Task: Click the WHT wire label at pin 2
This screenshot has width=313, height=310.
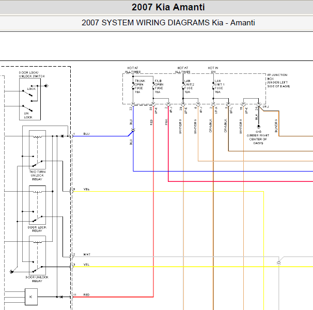Action: click(x=87, y=255)
